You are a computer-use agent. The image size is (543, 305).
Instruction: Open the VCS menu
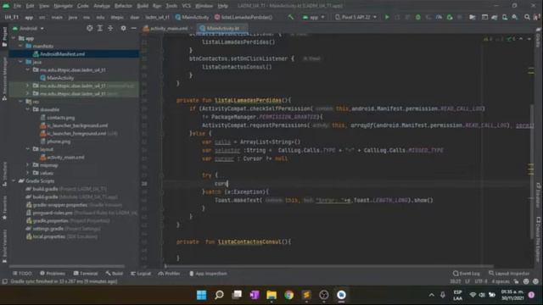(x=187, y=6)
